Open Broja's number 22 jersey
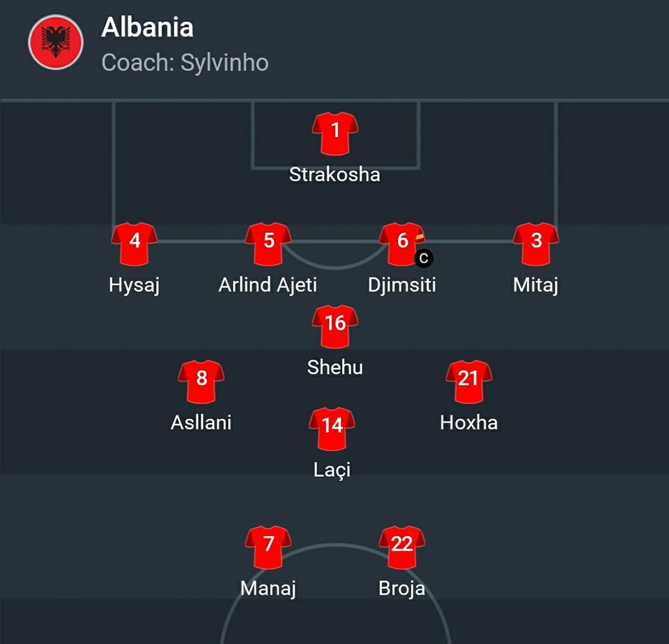This screenshot has height=644, width=669. pyautogui.click(x=402, y=547)
